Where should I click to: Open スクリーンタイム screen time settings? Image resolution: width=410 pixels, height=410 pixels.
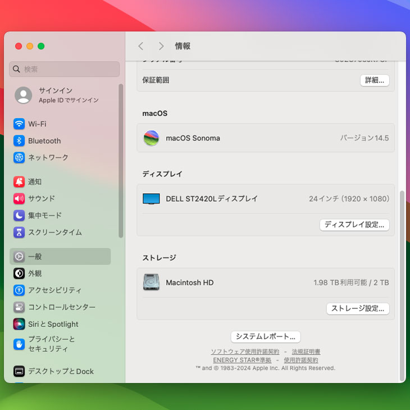[x=54, y=233]
